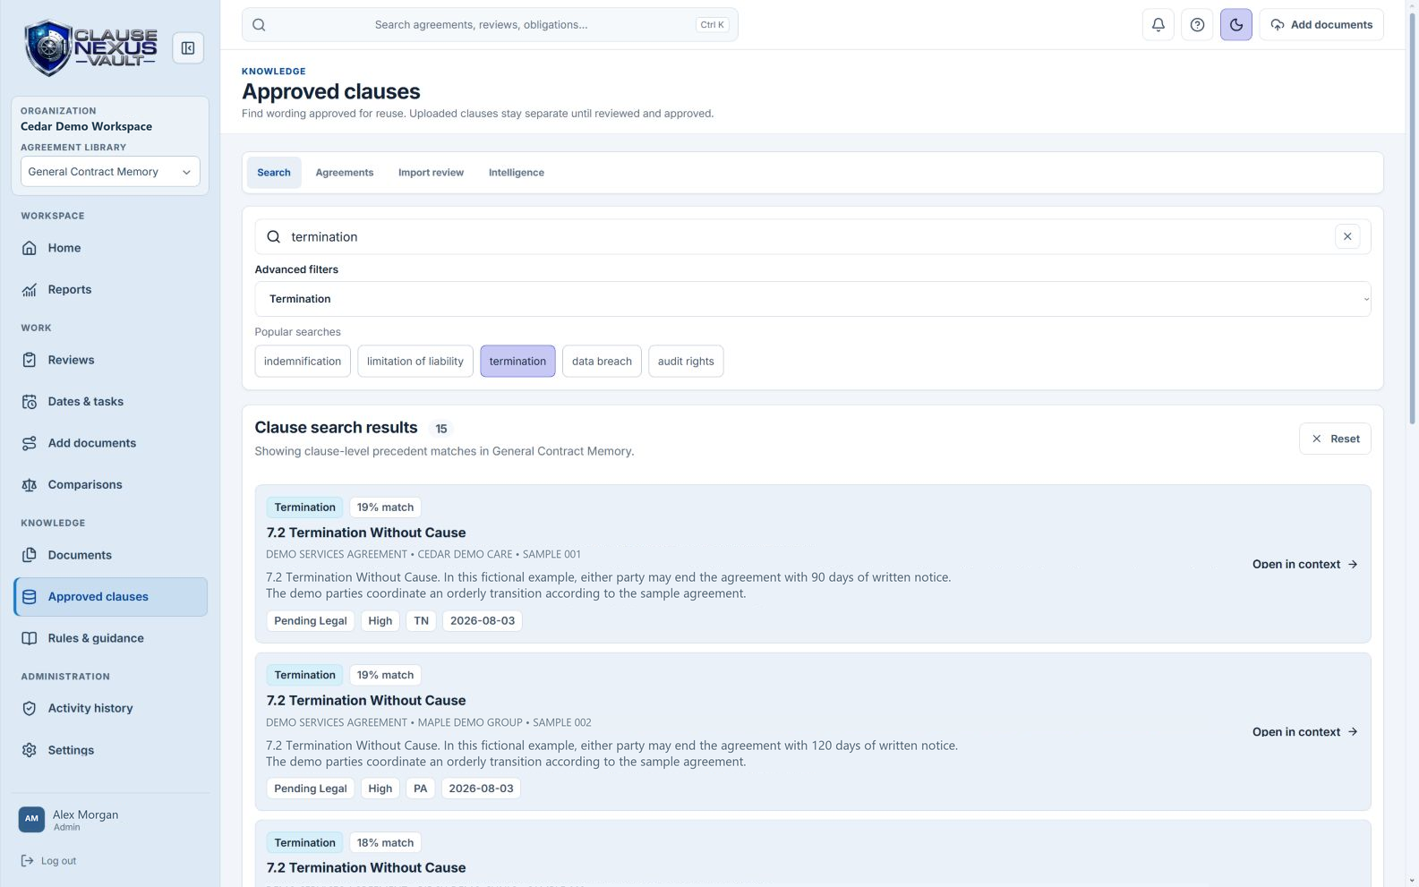Go to Home in the sidebar
Viewport: 1419px width, 887px height.
[110, 248]
